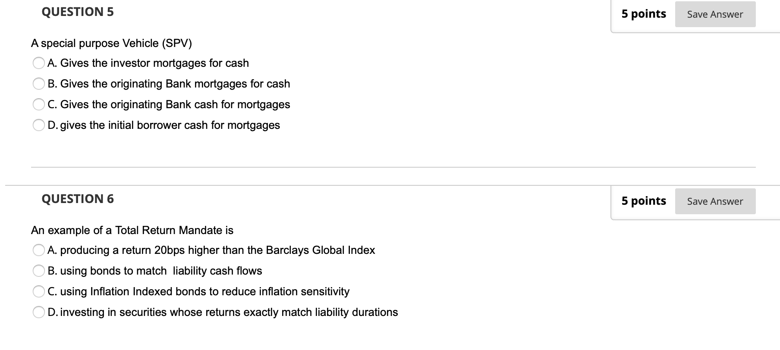Screen dimensions: 780x350
Task: Select the Inflation Indexed bonds option
Action: pos(39,291)
